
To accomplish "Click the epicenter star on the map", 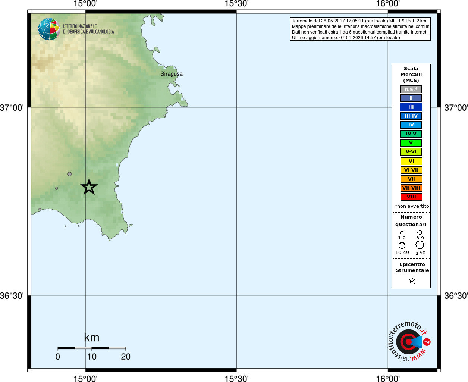I will [89, 187].
